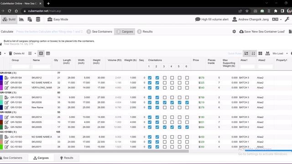
Task: Collapse the GC-151SO ( 3 ) group
Action: 8,132
